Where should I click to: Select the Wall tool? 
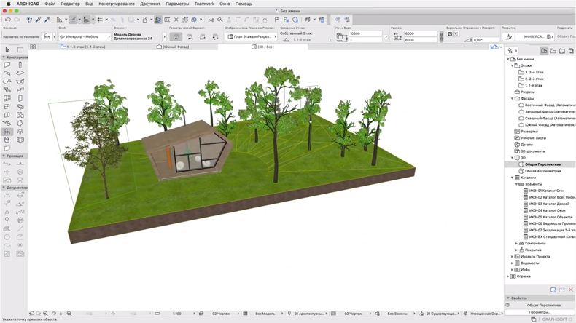point(7,65)
